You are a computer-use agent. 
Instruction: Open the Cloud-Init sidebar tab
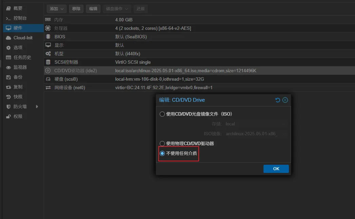click(x=23, y=38)
